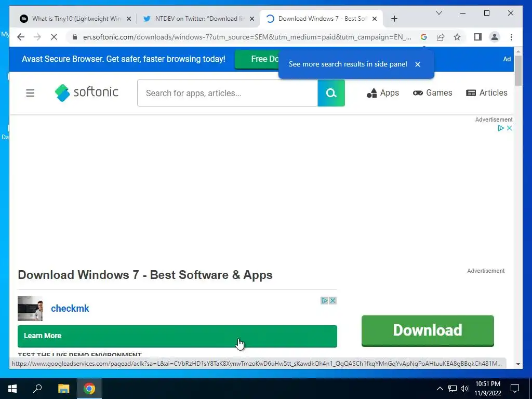Viewport: 532px width, 399px height.
Task: Stop loading the page with the X button
Action: 54,37
